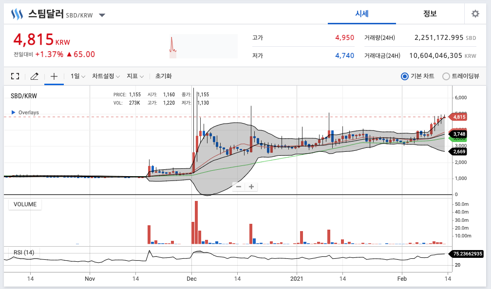Zoom in chart with plus button
The image size is (491, 289).
(x=251, y=187)
